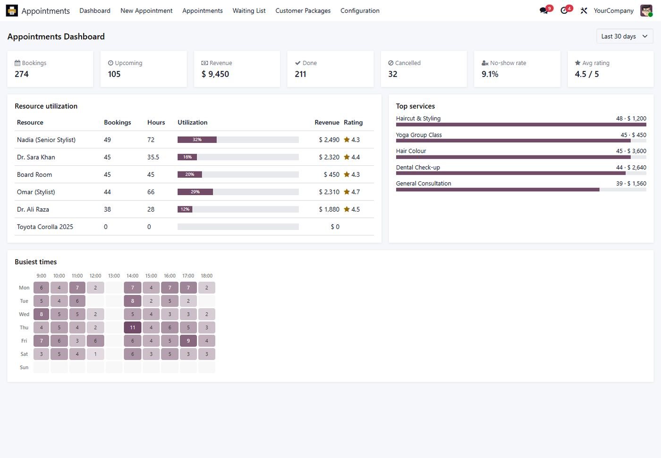
Task: Open the Last 30 days period dropdown
Action: pos(625,36)
